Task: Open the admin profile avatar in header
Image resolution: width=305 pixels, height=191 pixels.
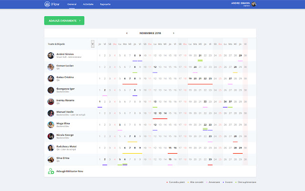Action: 254,4
